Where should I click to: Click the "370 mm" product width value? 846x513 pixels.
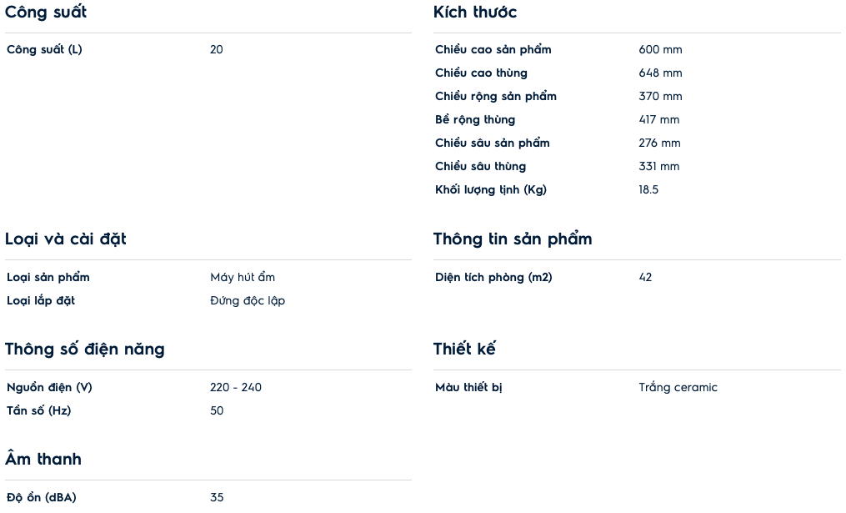(660, 97)
